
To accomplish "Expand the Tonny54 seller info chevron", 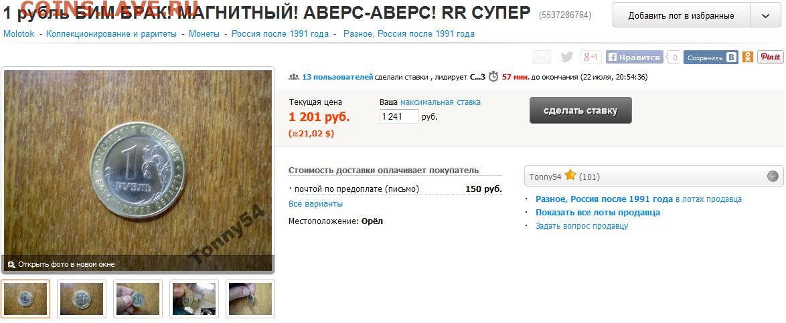I will point(773,177).
